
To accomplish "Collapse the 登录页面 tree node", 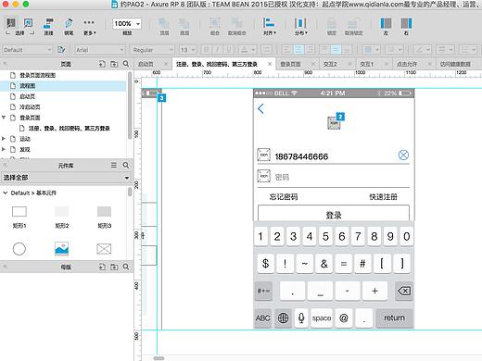I will (4, 118).
